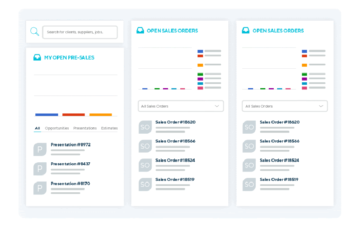This screenshot has width=358, height=226.
Task: Click the P icon for Presentation #8170
Action: [40, 188]
